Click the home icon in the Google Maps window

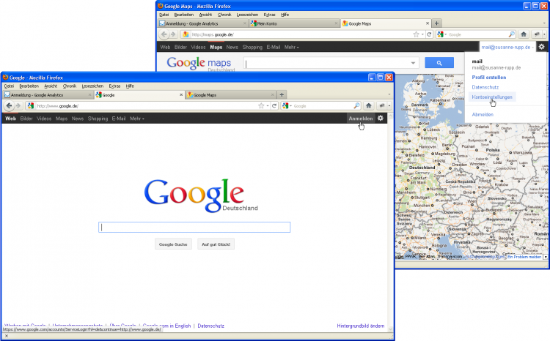tap(524, 34)
